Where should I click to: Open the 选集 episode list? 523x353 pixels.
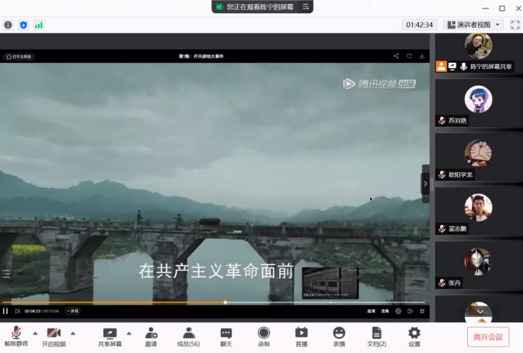pyautogui.click(x=385, y=311)
